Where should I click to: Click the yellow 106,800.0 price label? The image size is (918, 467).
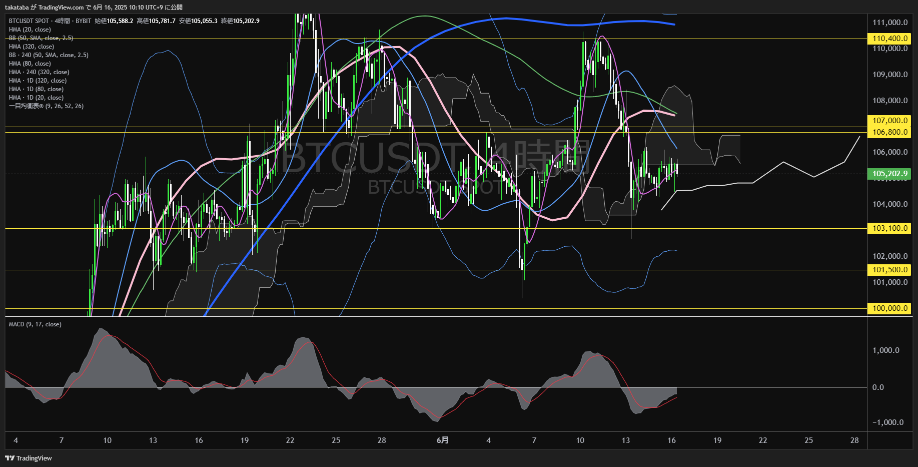pyautogui.click(x=889, y=132)
